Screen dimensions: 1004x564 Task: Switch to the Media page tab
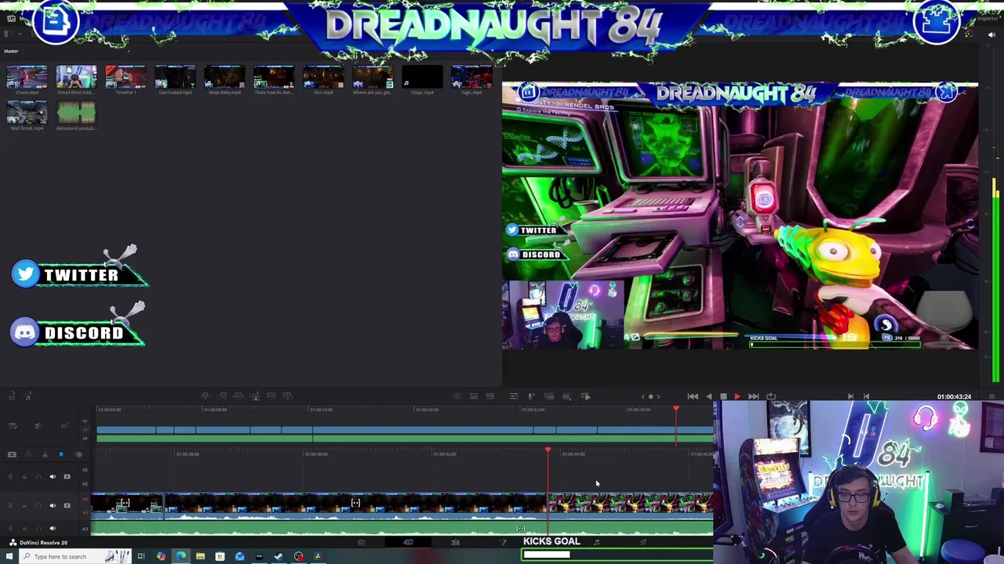tap(361, 542)
